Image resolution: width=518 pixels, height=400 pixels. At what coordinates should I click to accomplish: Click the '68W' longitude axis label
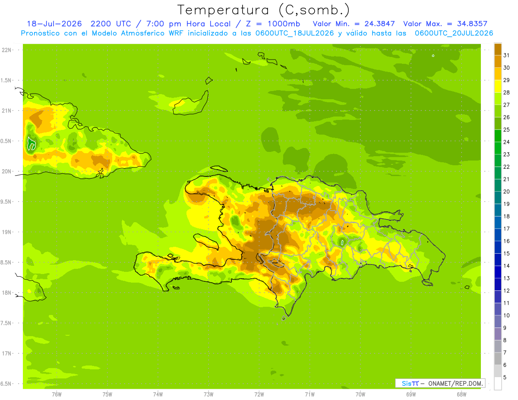point(461,394)
